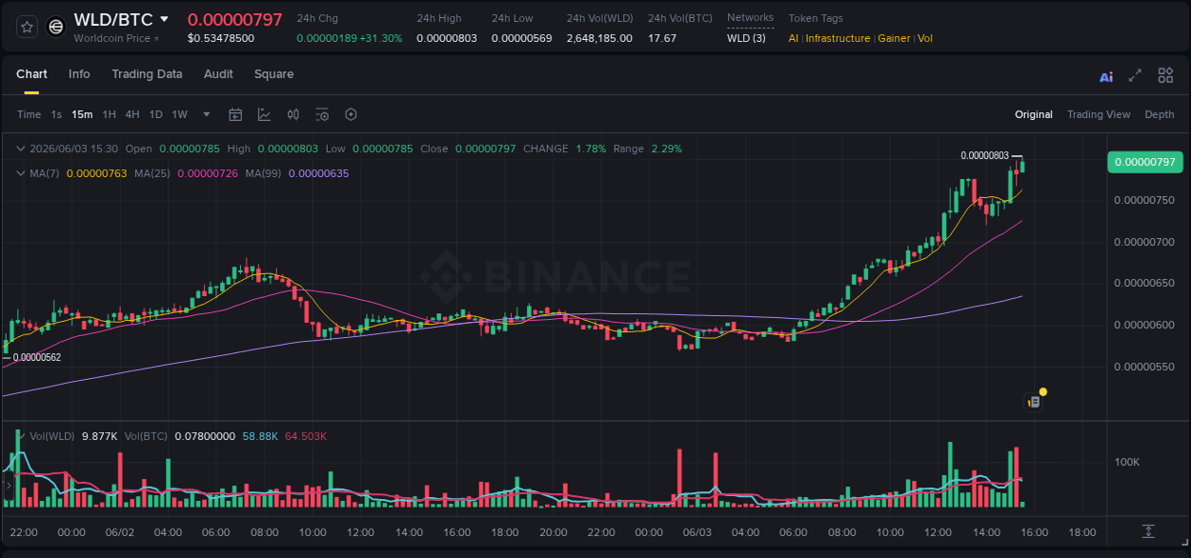Open the Worldcoin Price link
1191x558 pixels.
point(116,38)
